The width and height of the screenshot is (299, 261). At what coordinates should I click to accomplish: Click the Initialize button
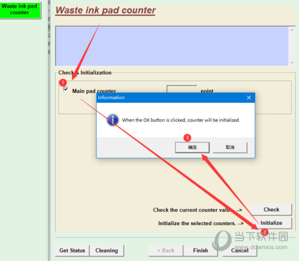pyautogui.click(x=271, y=223)
